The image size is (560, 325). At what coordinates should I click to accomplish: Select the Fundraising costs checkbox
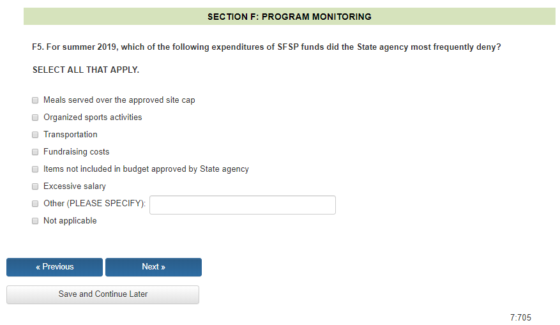tap(35, 152)
